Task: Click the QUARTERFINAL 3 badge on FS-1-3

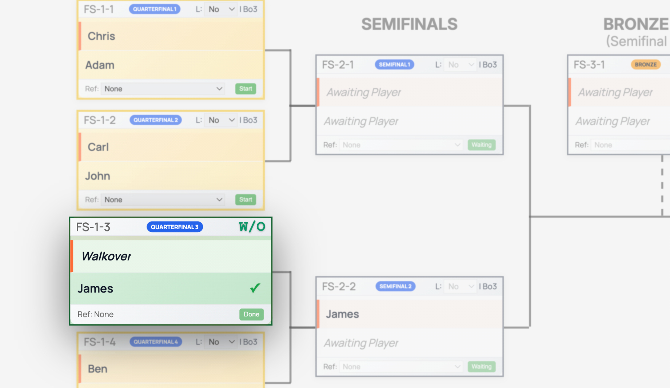Action: tap(175, 227)
